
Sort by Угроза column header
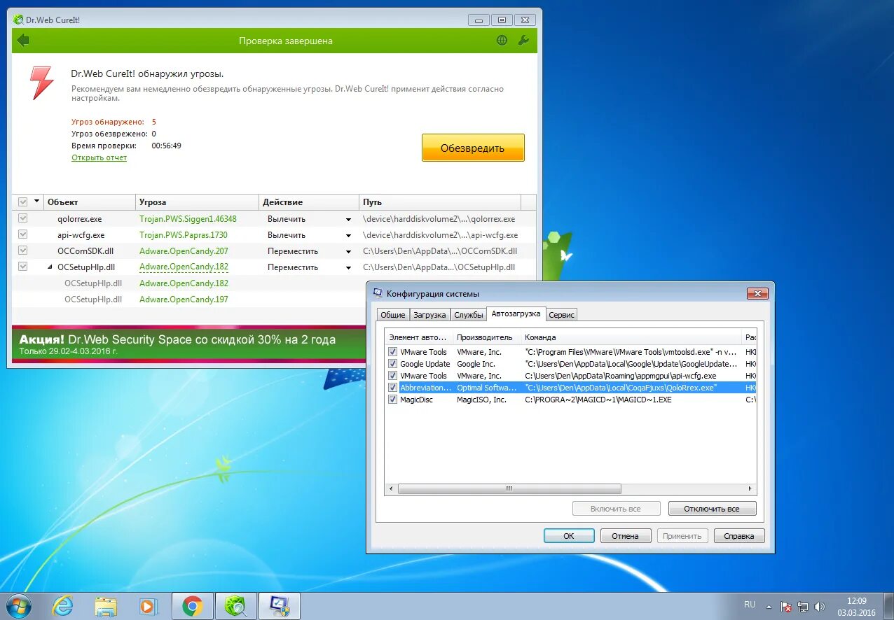tap(197, 202)
